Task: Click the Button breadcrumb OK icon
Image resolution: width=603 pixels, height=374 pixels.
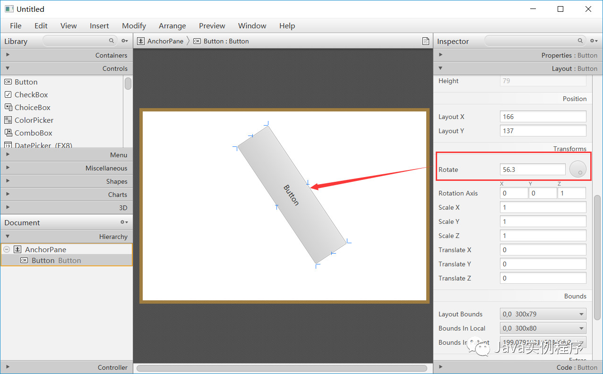Action: (197, 41)
